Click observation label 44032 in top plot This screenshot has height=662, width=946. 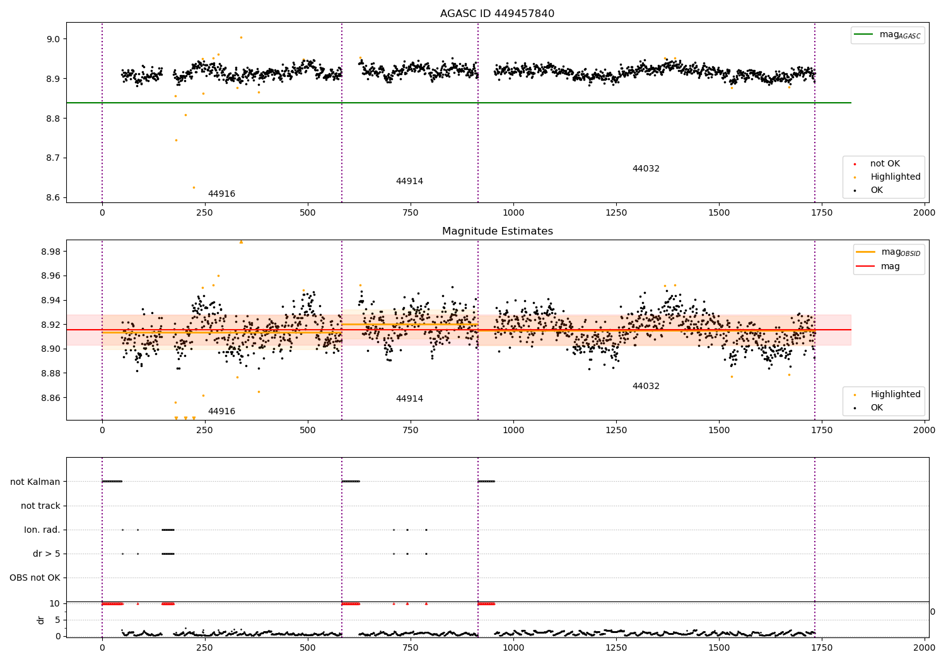[646, 169]
